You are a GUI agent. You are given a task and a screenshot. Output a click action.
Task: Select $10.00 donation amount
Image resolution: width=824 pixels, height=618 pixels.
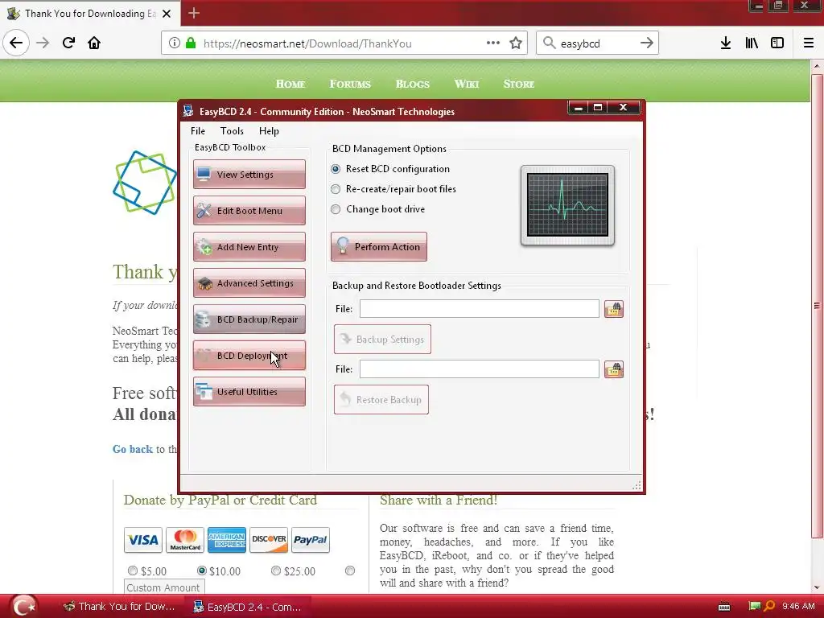(x=202, y=571)
